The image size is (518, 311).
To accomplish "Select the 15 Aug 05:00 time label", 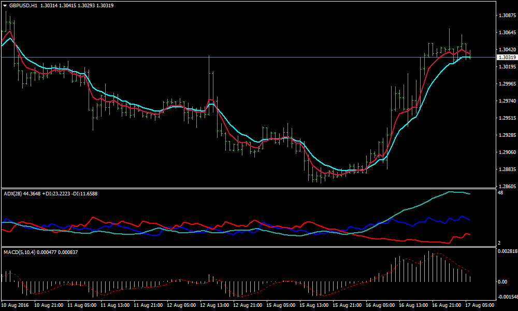I will tap(282, 305).
